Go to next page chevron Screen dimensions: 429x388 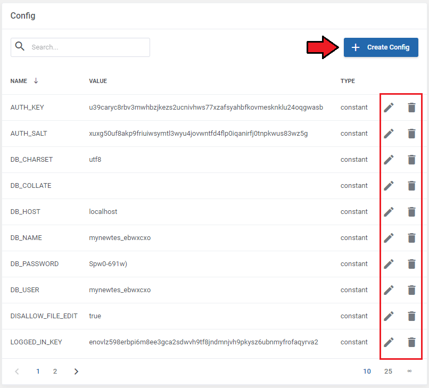click(76, 372)
